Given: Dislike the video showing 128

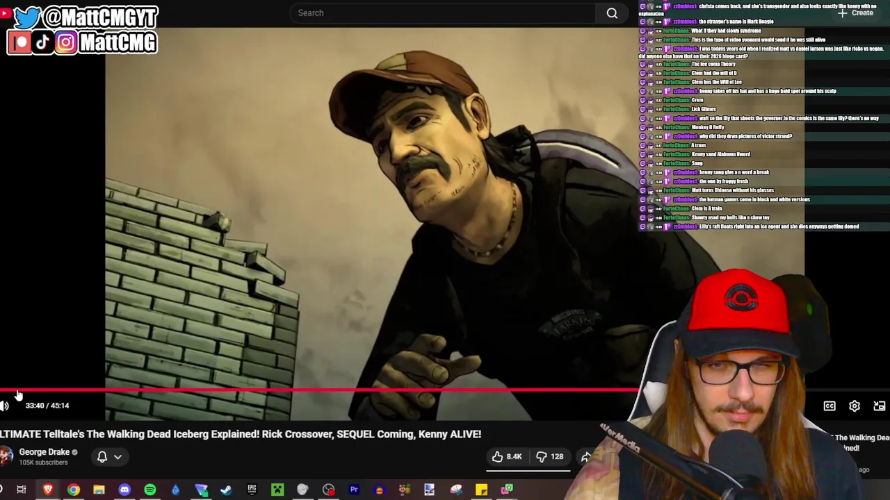Looking at the screenshot, I should pyautogui.click(x=549, y=456).
